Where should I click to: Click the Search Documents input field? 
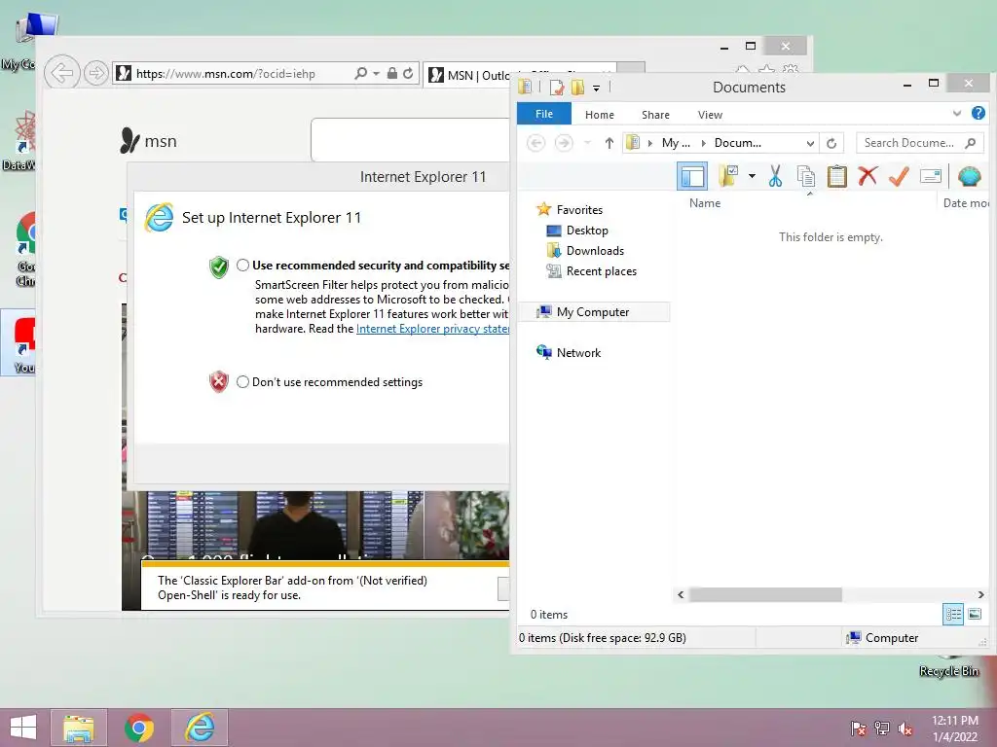(909, 143)
